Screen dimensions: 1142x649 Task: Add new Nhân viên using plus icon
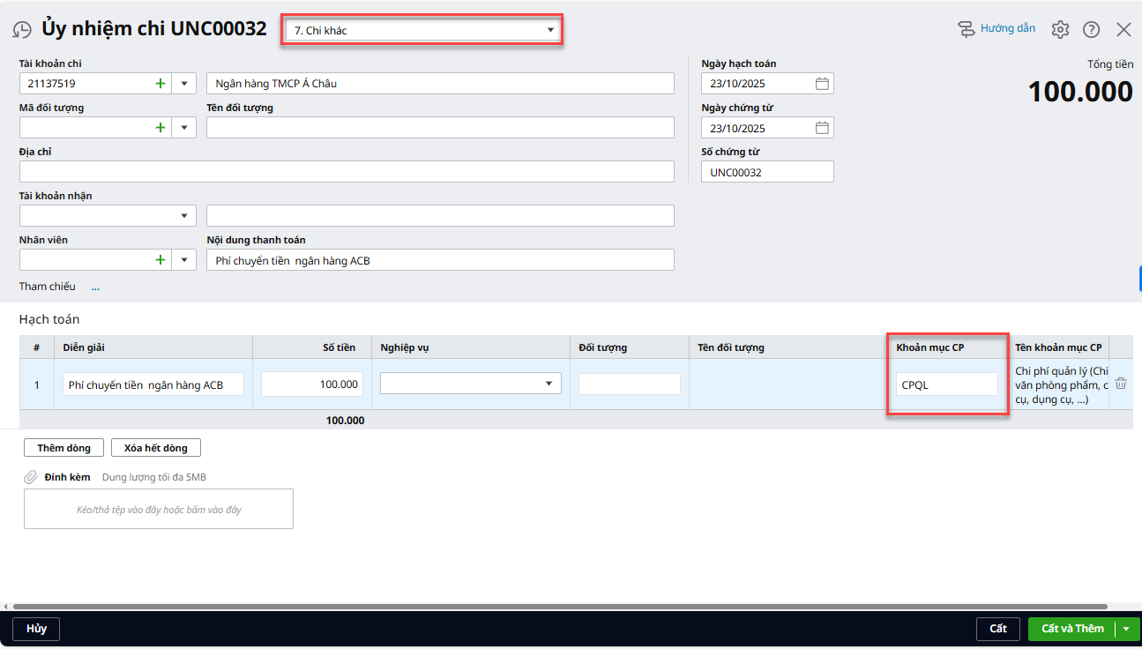pos(160,260)
